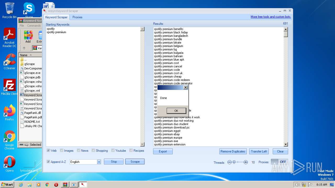Viewport: 335px width, 188px height.
Task: Open FileZilla Client desktop shortcut
Action: 9,87
